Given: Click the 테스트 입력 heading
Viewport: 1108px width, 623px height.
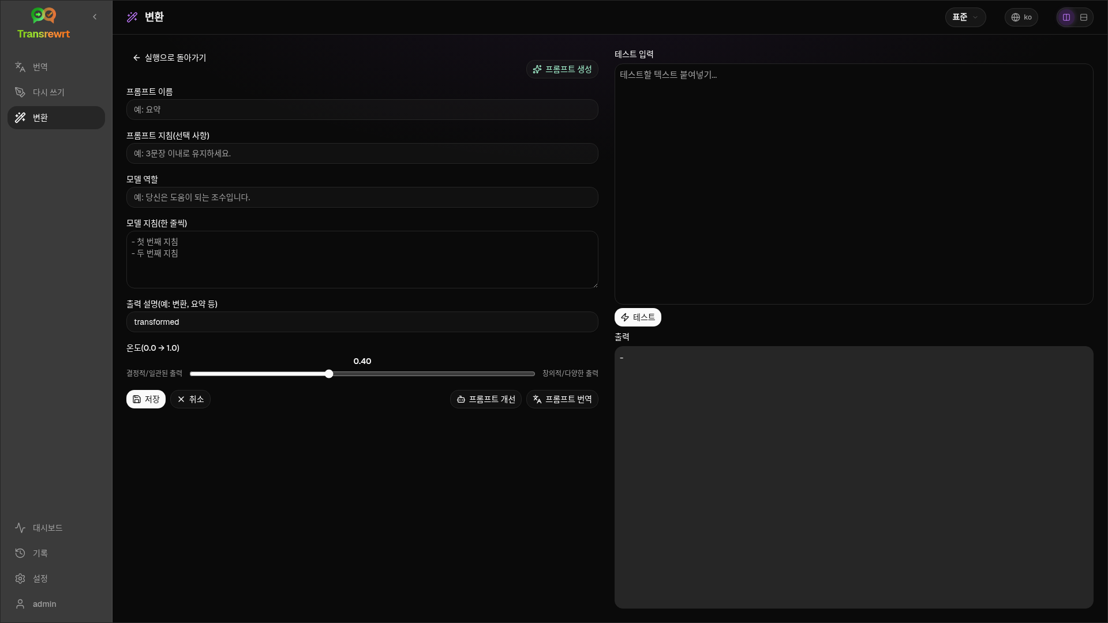Looking at the screenshot, I should [634, 54].
